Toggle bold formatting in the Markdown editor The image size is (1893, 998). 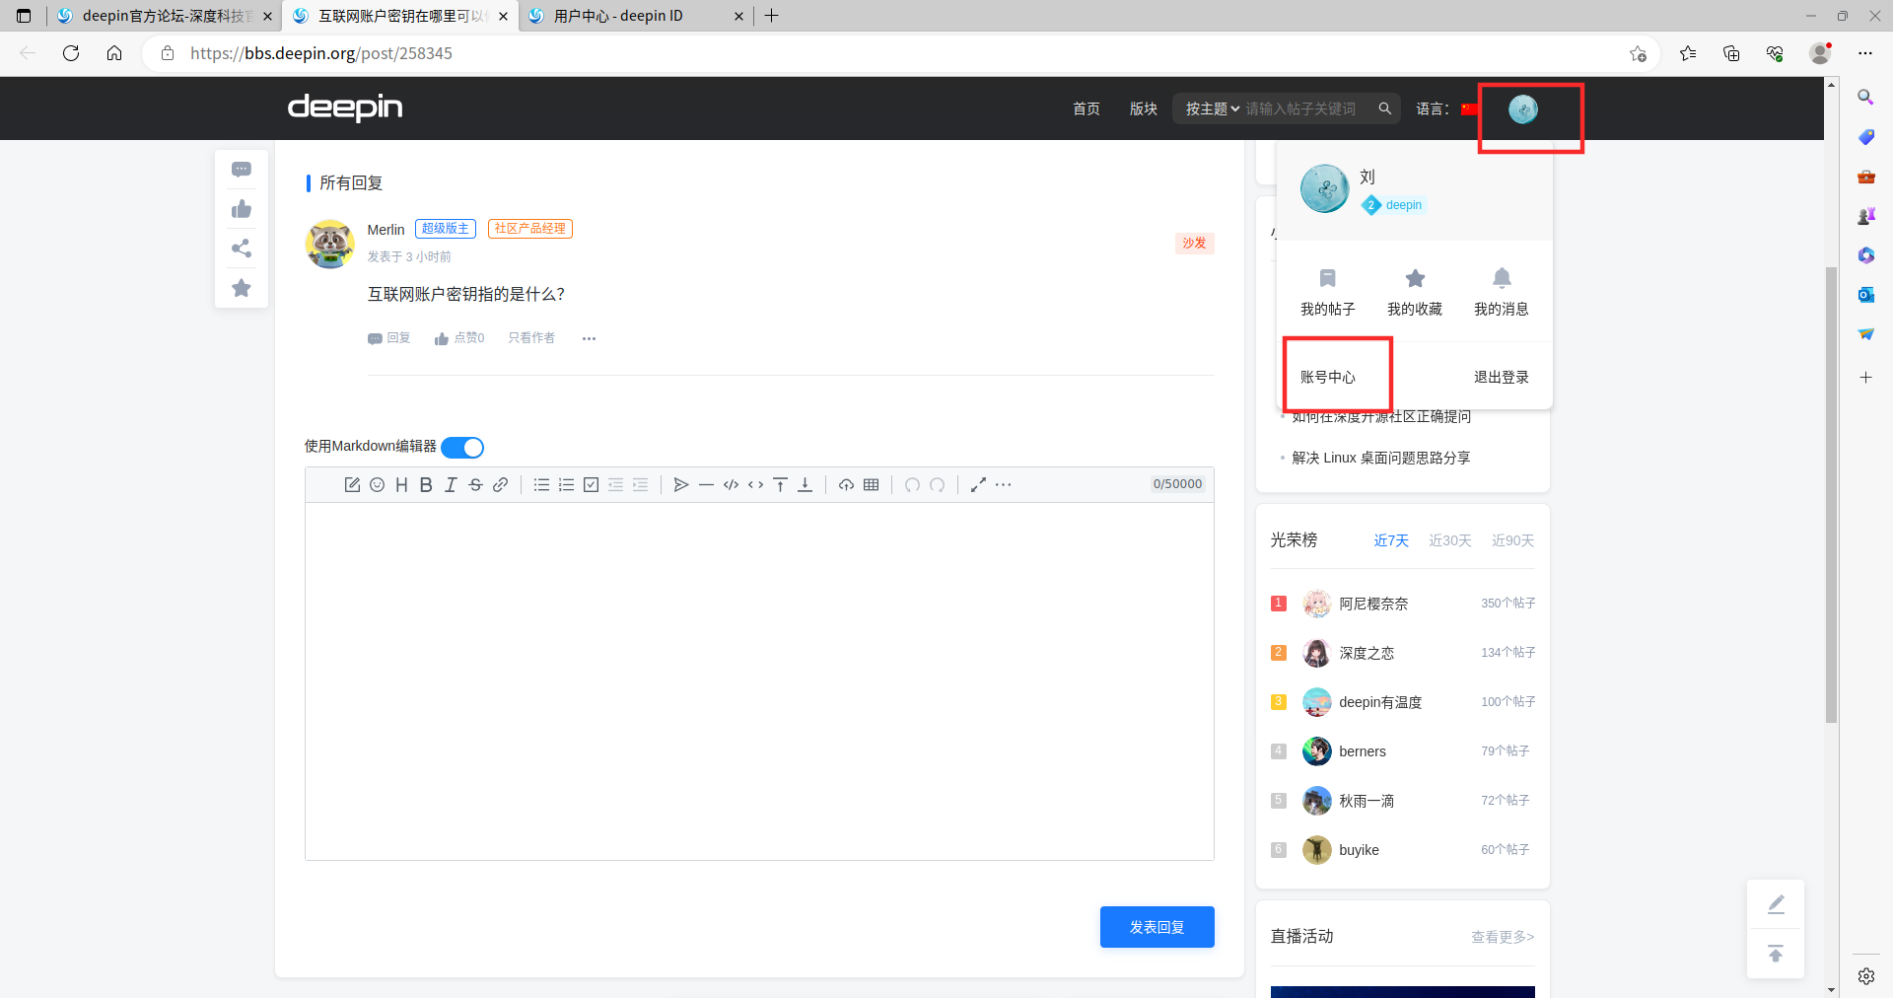point(426,484)
